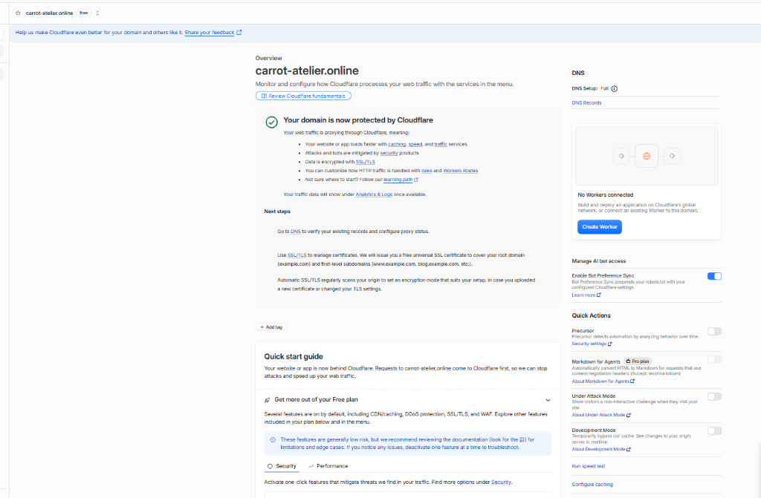This screenshot has height=498, width=761.
Task: Click Run speed test link
Action: pos(589,467)
